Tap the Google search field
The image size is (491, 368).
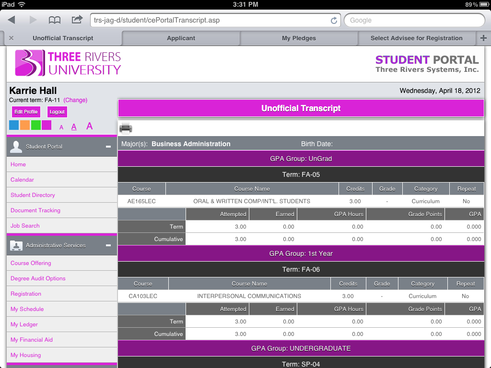[x=414, y=20]
